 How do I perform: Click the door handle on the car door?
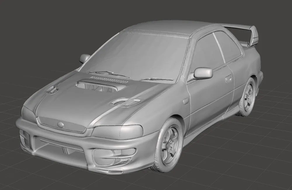pos(229,79)
